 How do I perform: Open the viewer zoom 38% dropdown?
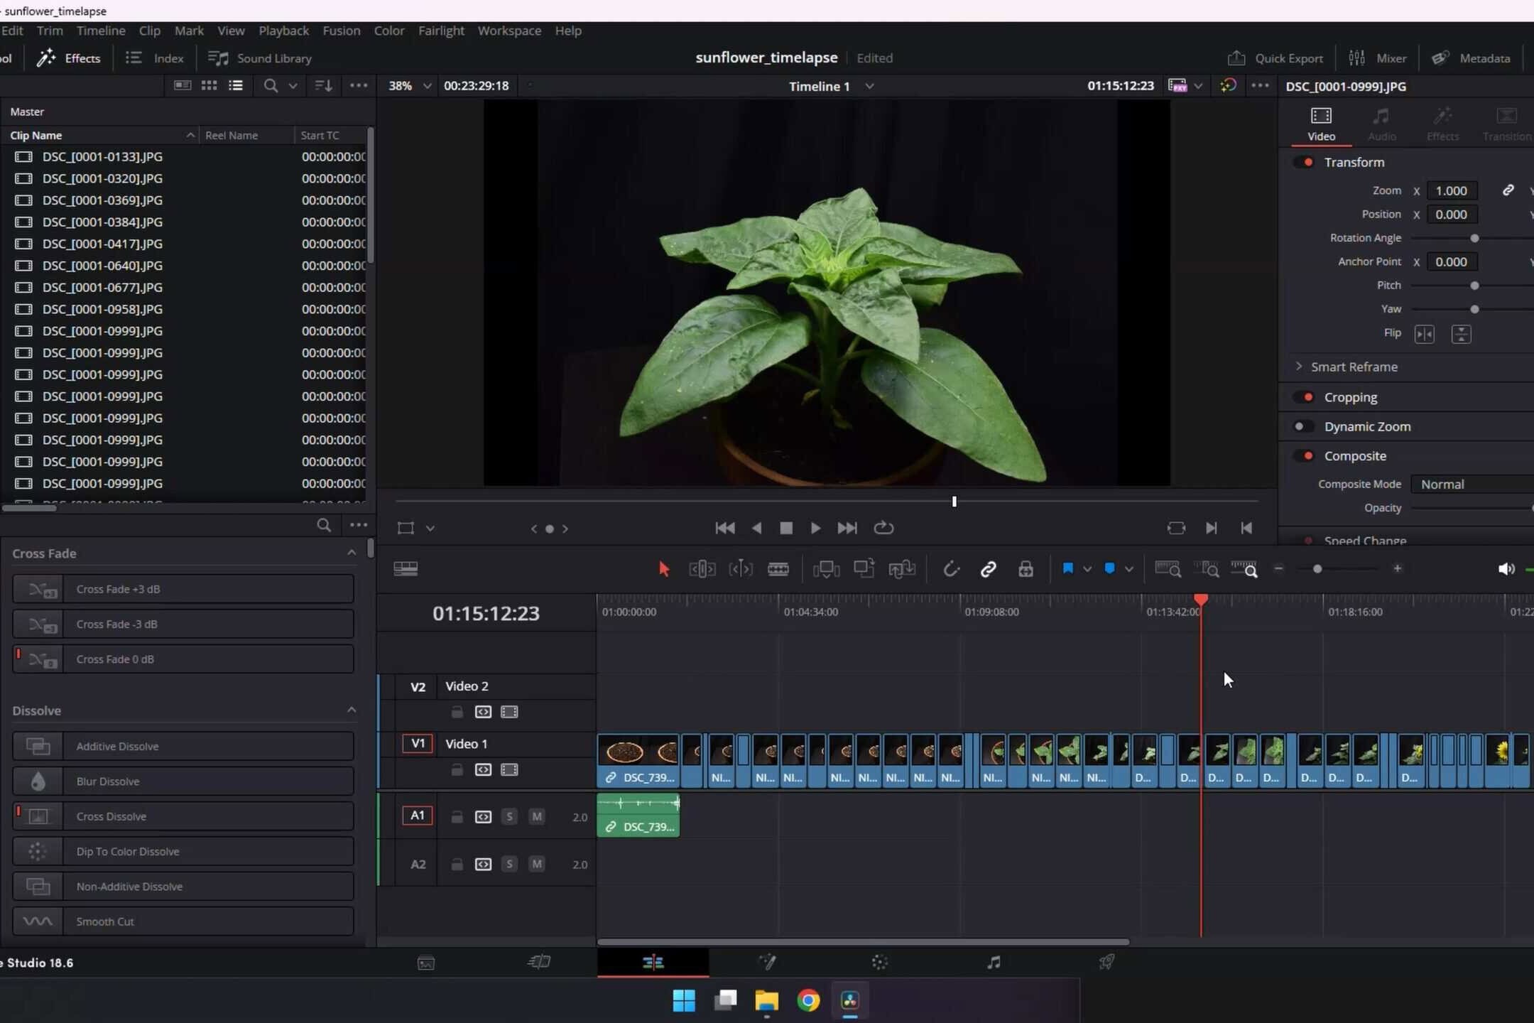point(427,86)
